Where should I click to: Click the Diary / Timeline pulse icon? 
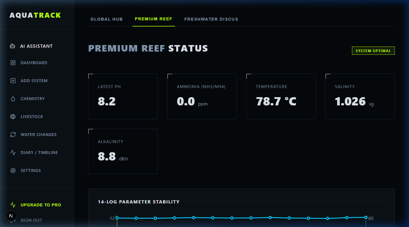pyautogui.click(x=13, y=153)
